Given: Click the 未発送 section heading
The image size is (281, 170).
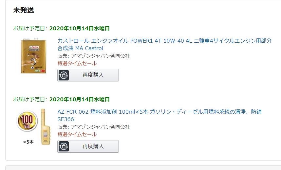Looking at the screenshot, I should pyautogui.click(x=24, y=10).
